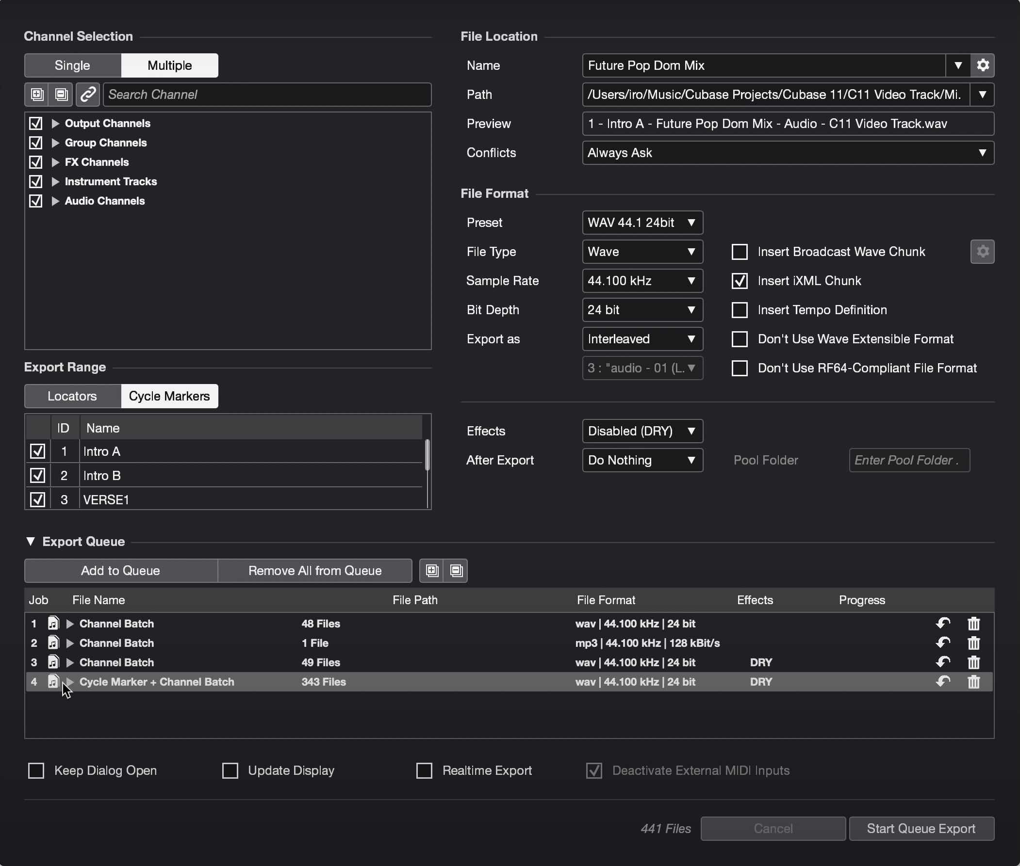Image resolution: width=1020 pixels, height=866 pixels.
Task: Uncheck FX Channels checkbox
Action: [36, 162]
